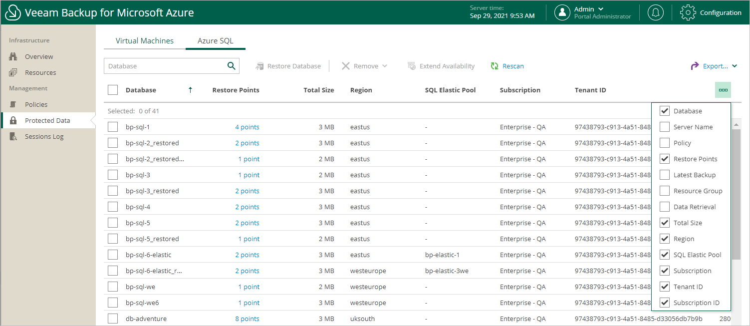Sort by Region column header
This screenshot has height=326, width=750.
(x=361, y=90)
